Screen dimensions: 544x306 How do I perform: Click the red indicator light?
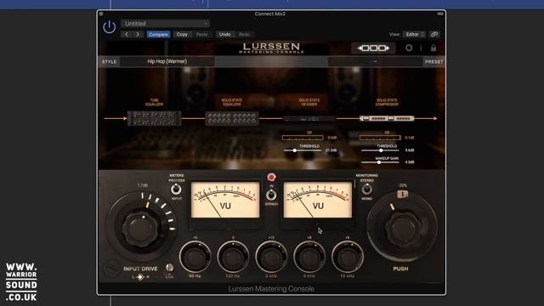pyautogui.click(x=271, y=178)
